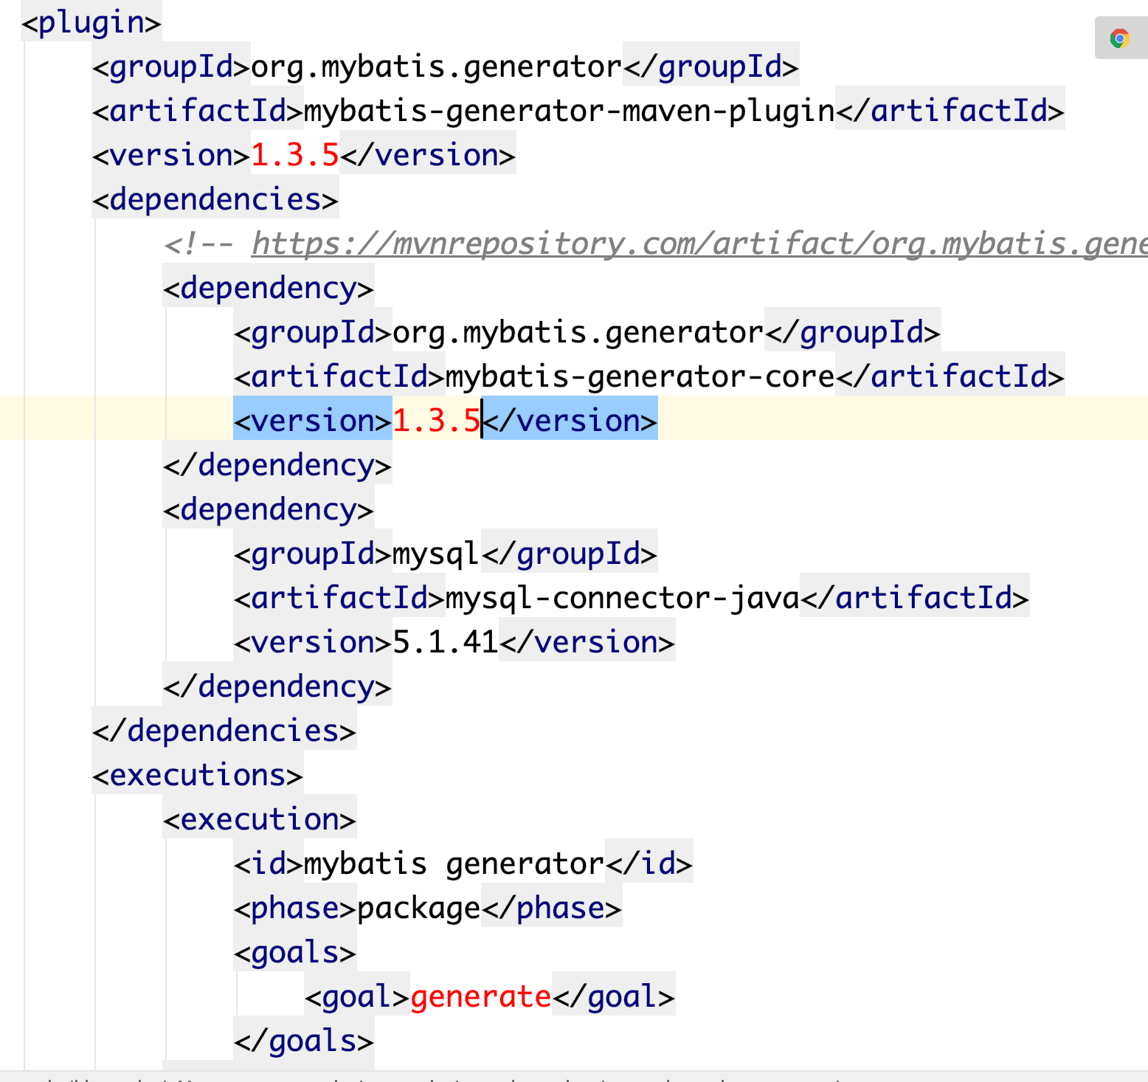1148x1082 pixels.
Task: Select plugin groupId org.mybatis.generator value
Action: coord(437,67)
